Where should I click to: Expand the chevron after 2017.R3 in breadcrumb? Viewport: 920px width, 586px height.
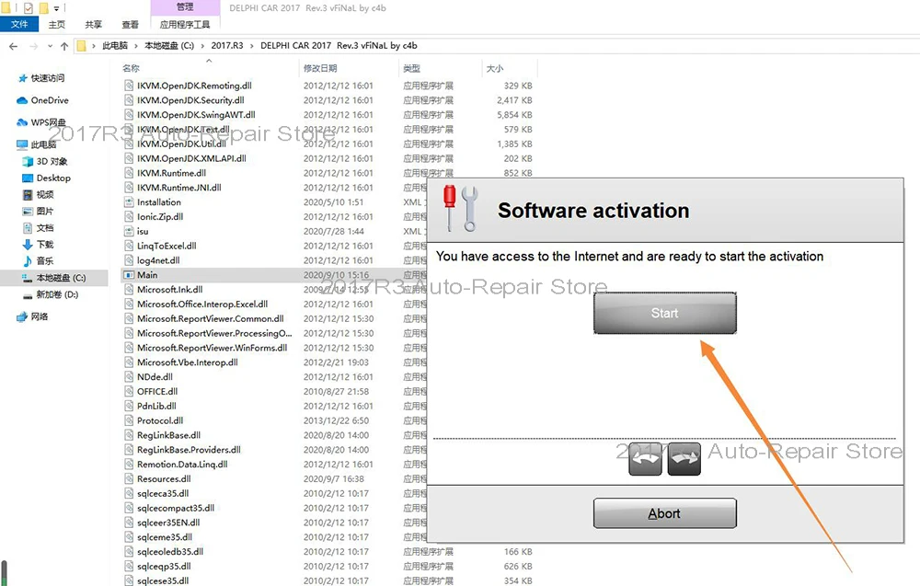coord(252,46)
